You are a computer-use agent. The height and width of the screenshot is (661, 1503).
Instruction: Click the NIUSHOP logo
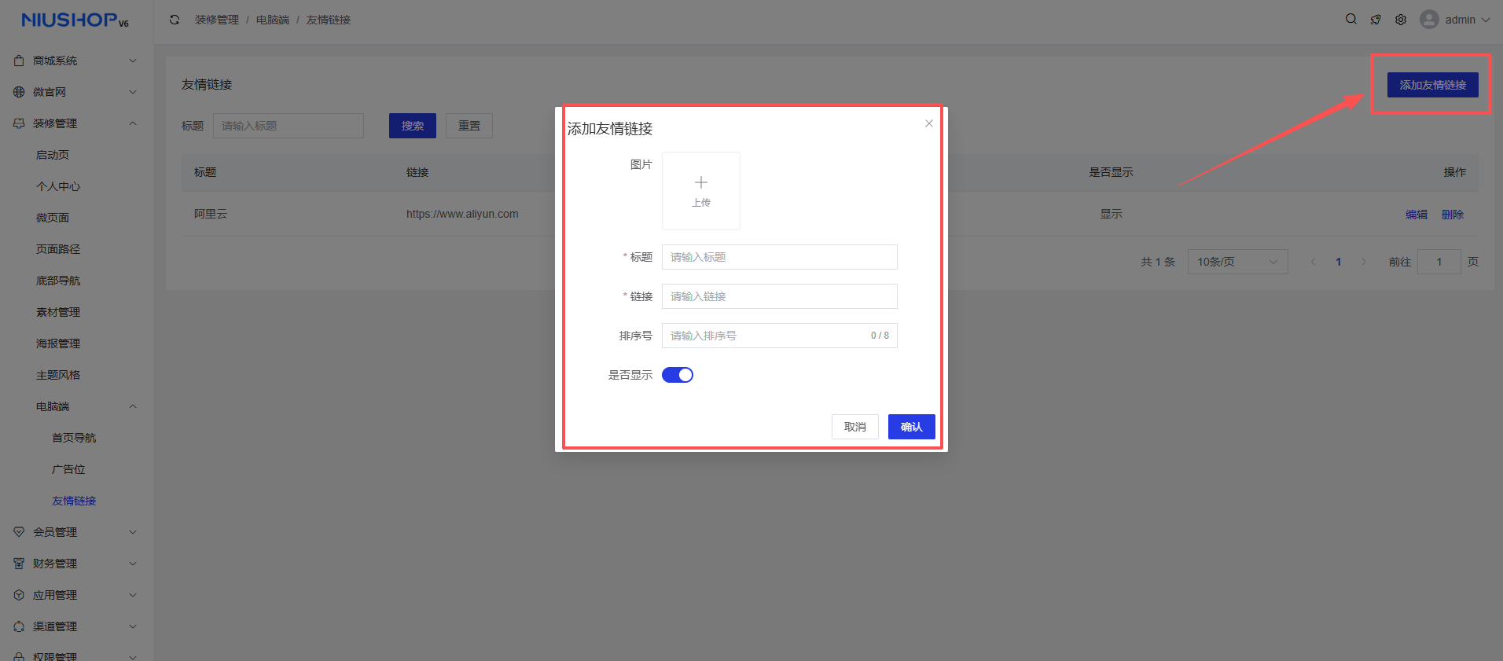coord(75,20)
